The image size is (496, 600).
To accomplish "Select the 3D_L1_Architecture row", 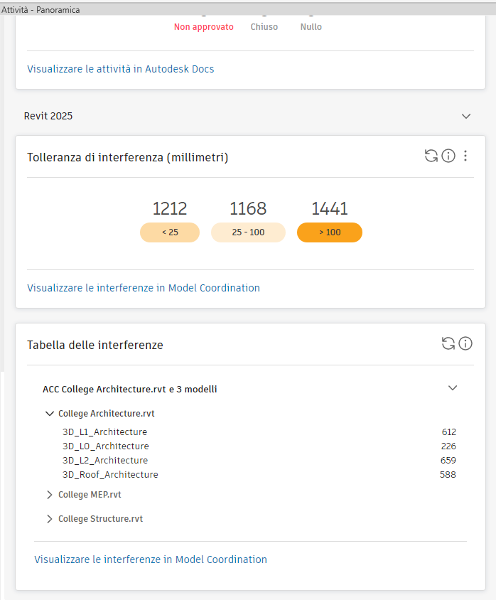I will point(105,432).
